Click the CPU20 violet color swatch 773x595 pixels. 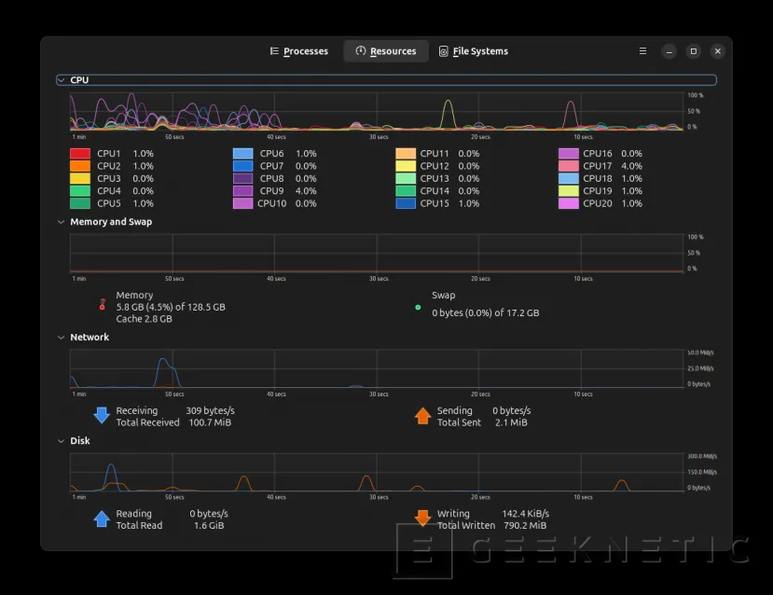click(x=568, y=203)
